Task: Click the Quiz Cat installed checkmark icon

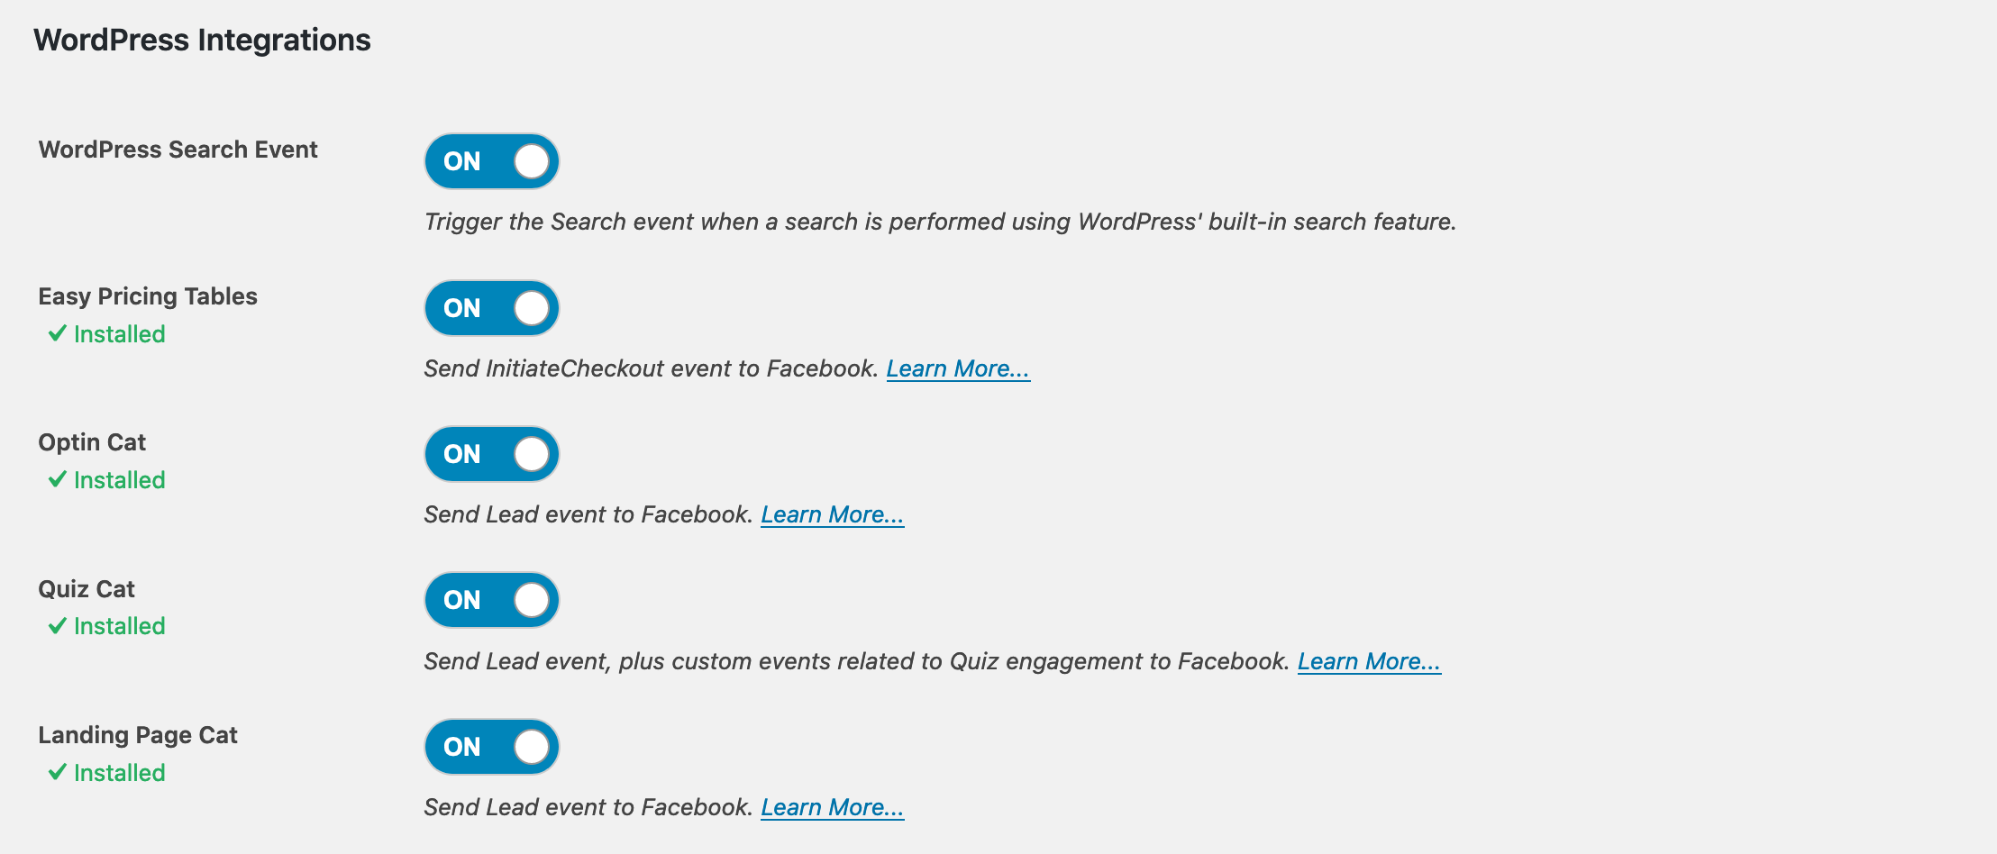Action: tap(58, 625)
